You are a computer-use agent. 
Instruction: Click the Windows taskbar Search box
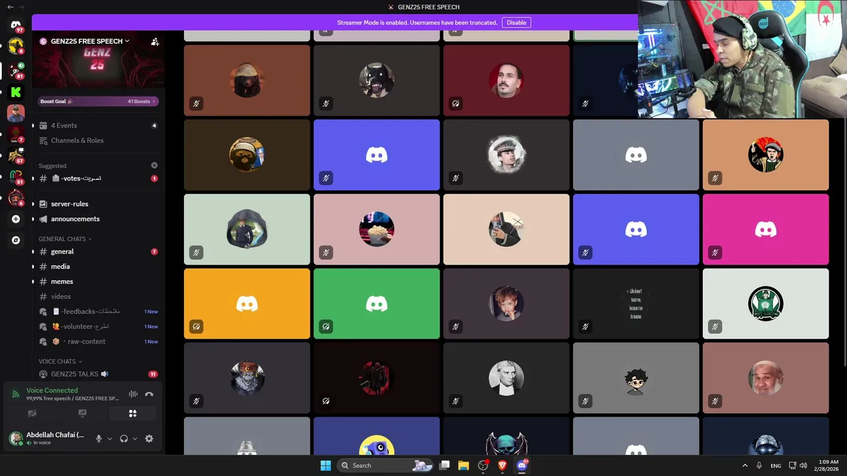[386, 465]
